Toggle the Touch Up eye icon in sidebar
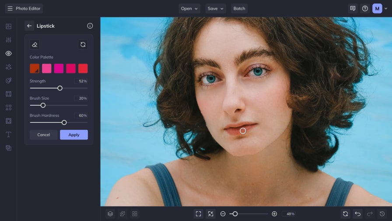The image size is (392, 221). point(8,53)
